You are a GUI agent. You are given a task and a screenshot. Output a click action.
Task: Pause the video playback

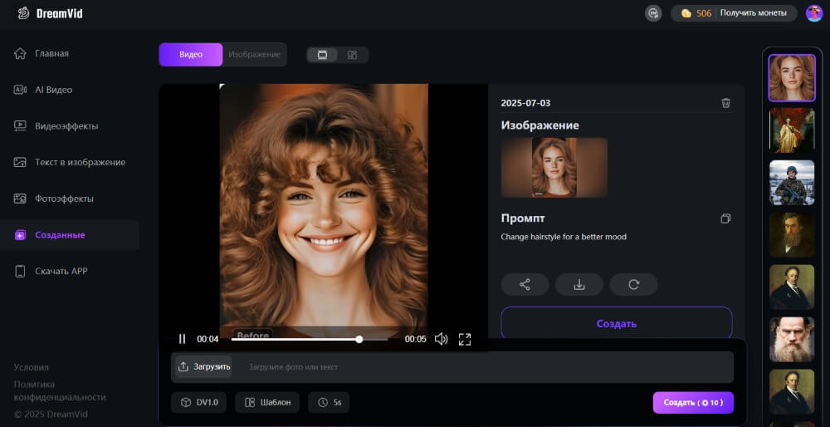point(182,339)
